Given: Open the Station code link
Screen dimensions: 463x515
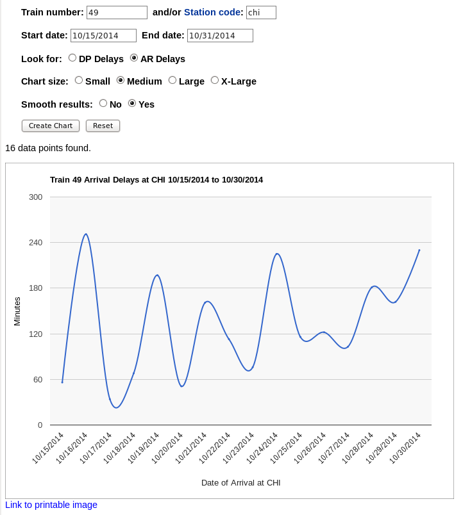Looking at the screenshot, I should pyautogui.click(x=212, y=12).
